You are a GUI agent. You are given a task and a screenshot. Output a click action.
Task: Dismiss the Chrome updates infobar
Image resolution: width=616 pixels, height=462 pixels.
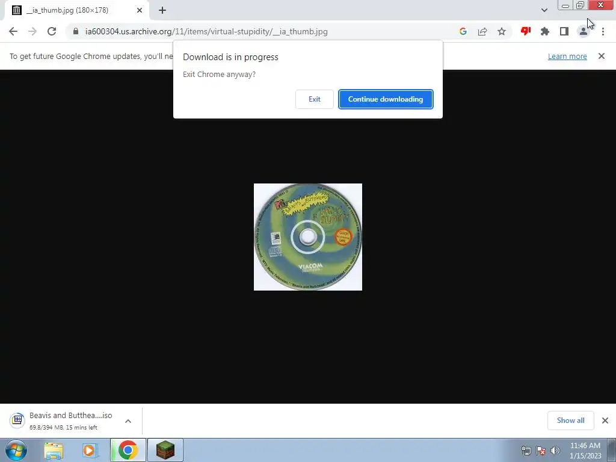[602, 56]
